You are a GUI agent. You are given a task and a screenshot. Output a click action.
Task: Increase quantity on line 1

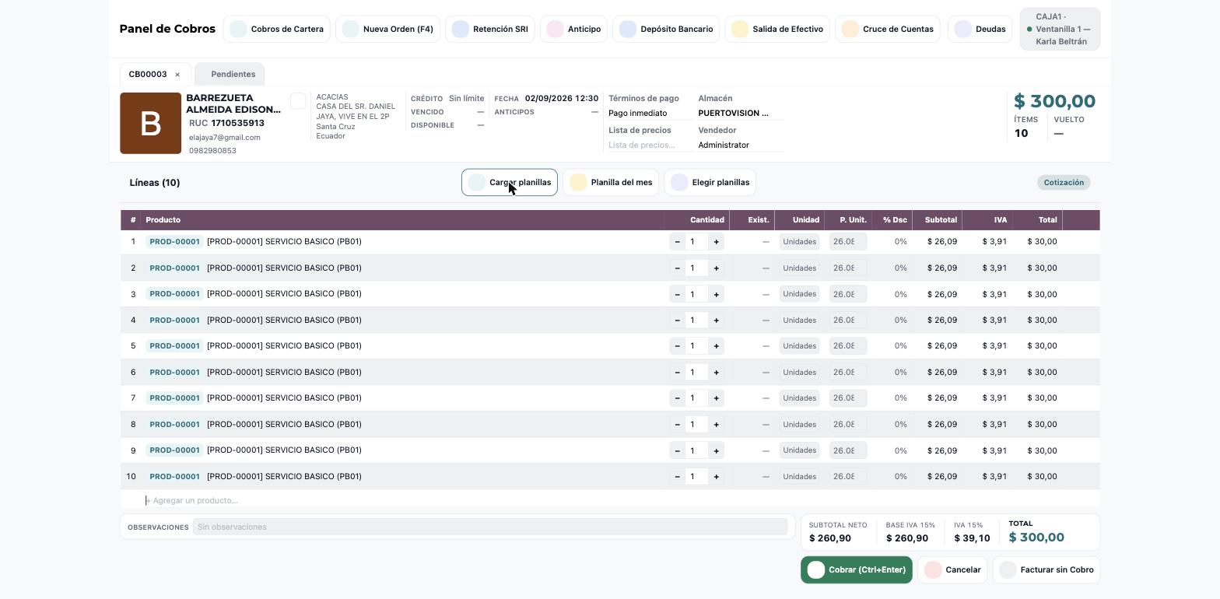click(x=716, y=242)
